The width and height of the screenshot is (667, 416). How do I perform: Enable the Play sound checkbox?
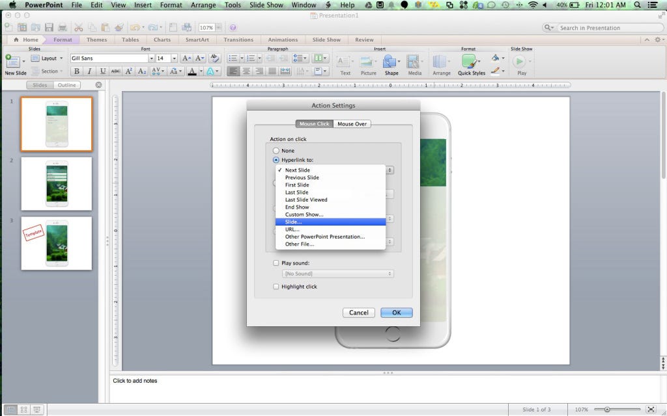(276, 263)
